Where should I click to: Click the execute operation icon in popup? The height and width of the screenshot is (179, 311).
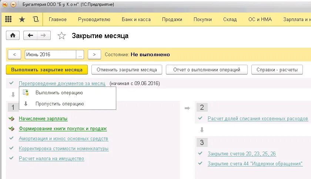(x=26, y=92)
